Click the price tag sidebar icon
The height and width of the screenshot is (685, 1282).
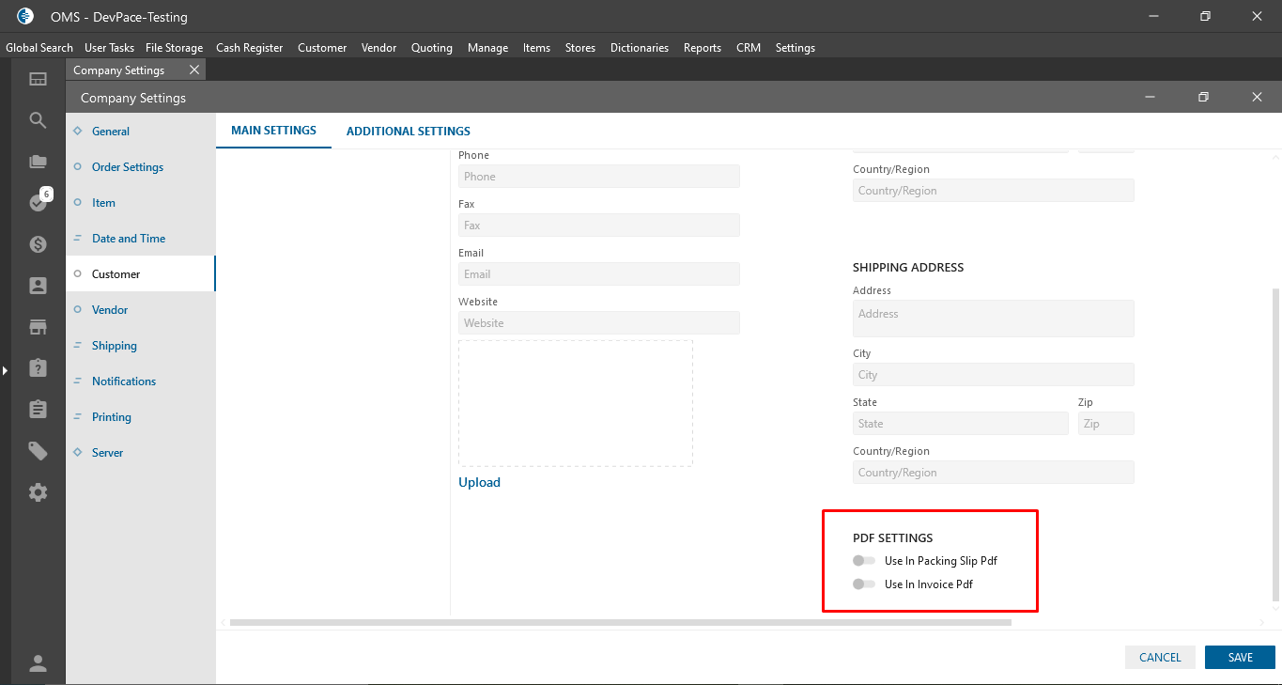pos(38,451)
